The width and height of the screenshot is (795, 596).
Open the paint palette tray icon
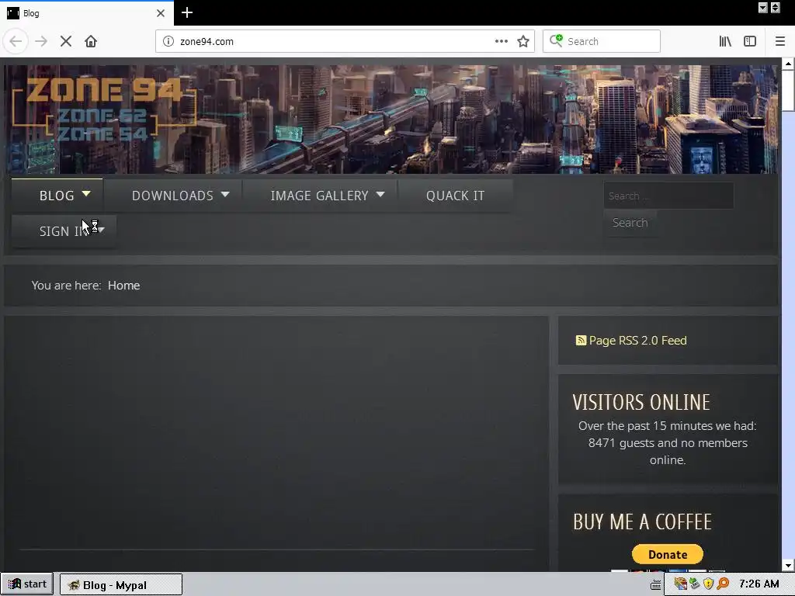point(680,584)
